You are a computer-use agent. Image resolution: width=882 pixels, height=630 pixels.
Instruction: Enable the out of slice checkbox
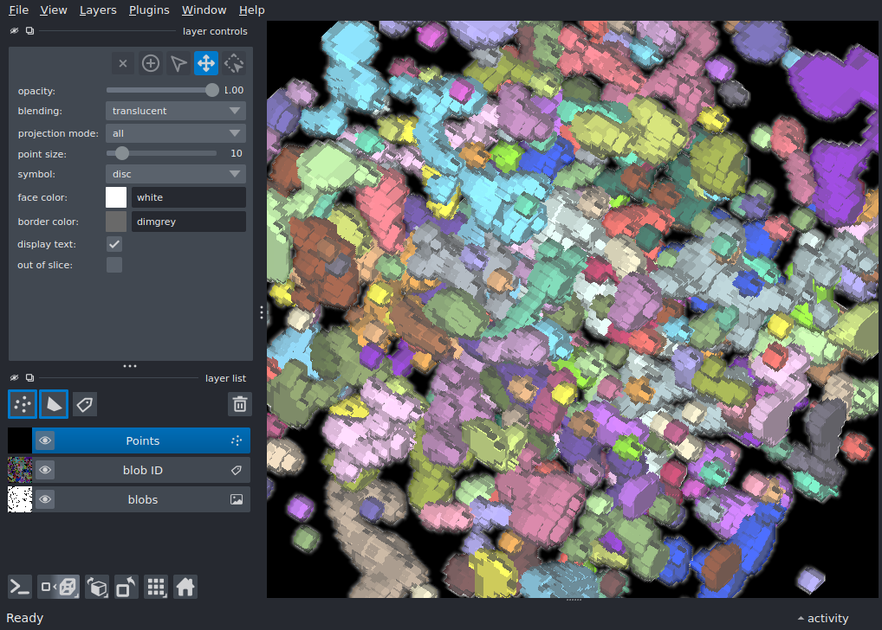(114, 265)
